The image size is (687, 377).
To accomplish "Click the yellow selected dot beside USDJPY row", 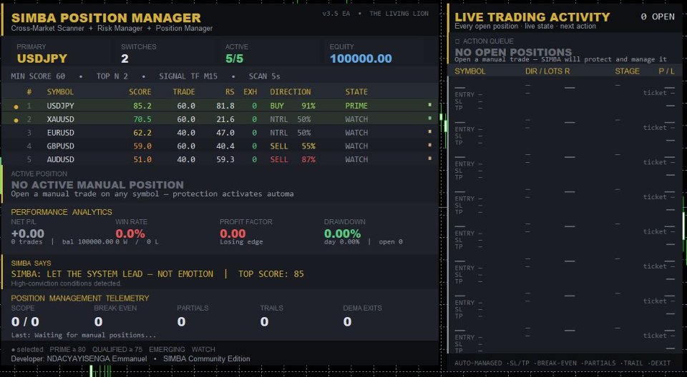I will coord(16,106).
